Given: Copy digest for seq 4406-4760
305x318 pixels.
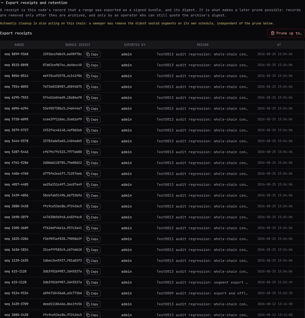Looking at the screenshot, I should pos(92,174).
